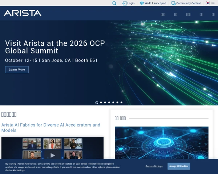218x174 pixels.
Task: Open the language selector text beside flag
Action: pos(213,3)
